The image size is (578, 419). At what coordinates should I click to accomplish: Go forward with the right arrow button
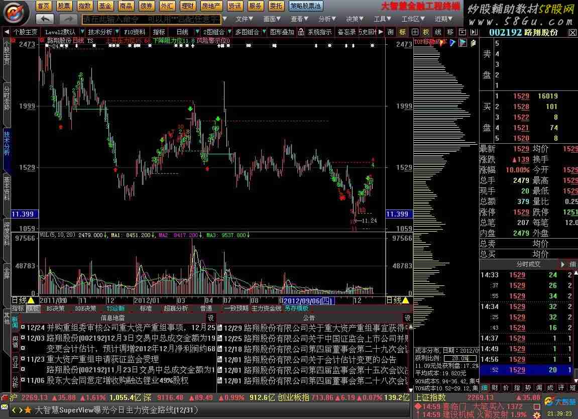click(68, 19)
